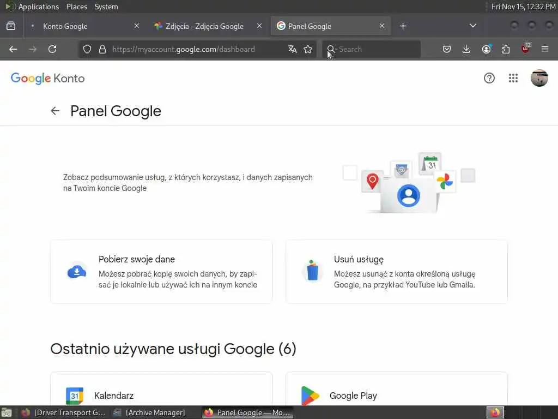The height and width of the screenshot is (419, 558).
Task: Click the Google Konto logo
Action: (48, 79)
